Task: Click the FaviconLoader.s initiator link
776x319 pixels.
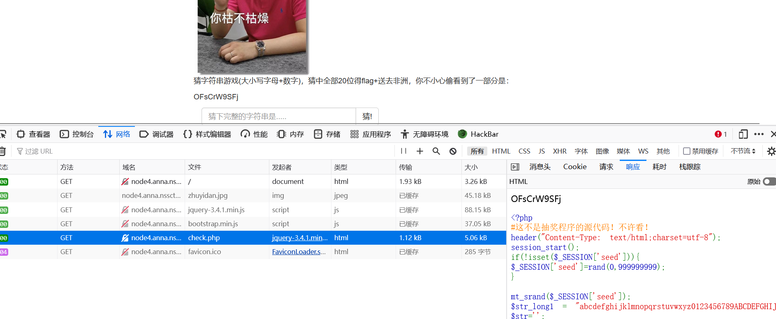Action: pos(299,252)
